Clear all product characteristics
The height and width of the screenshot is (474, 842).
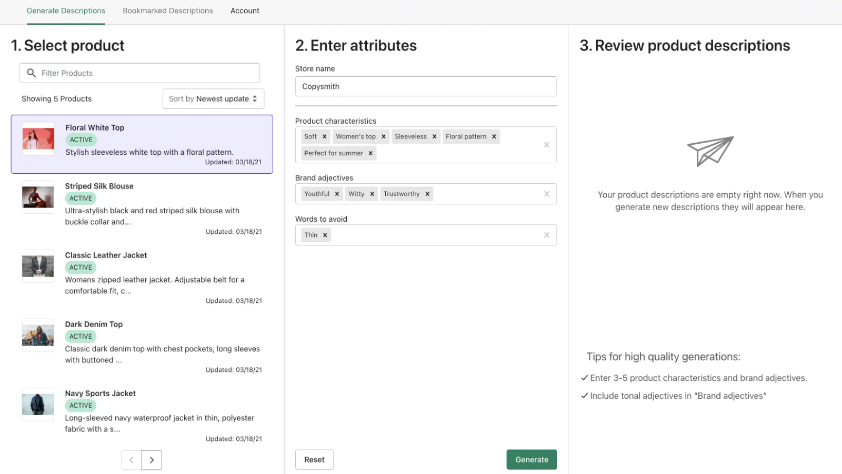pos(547,145)
